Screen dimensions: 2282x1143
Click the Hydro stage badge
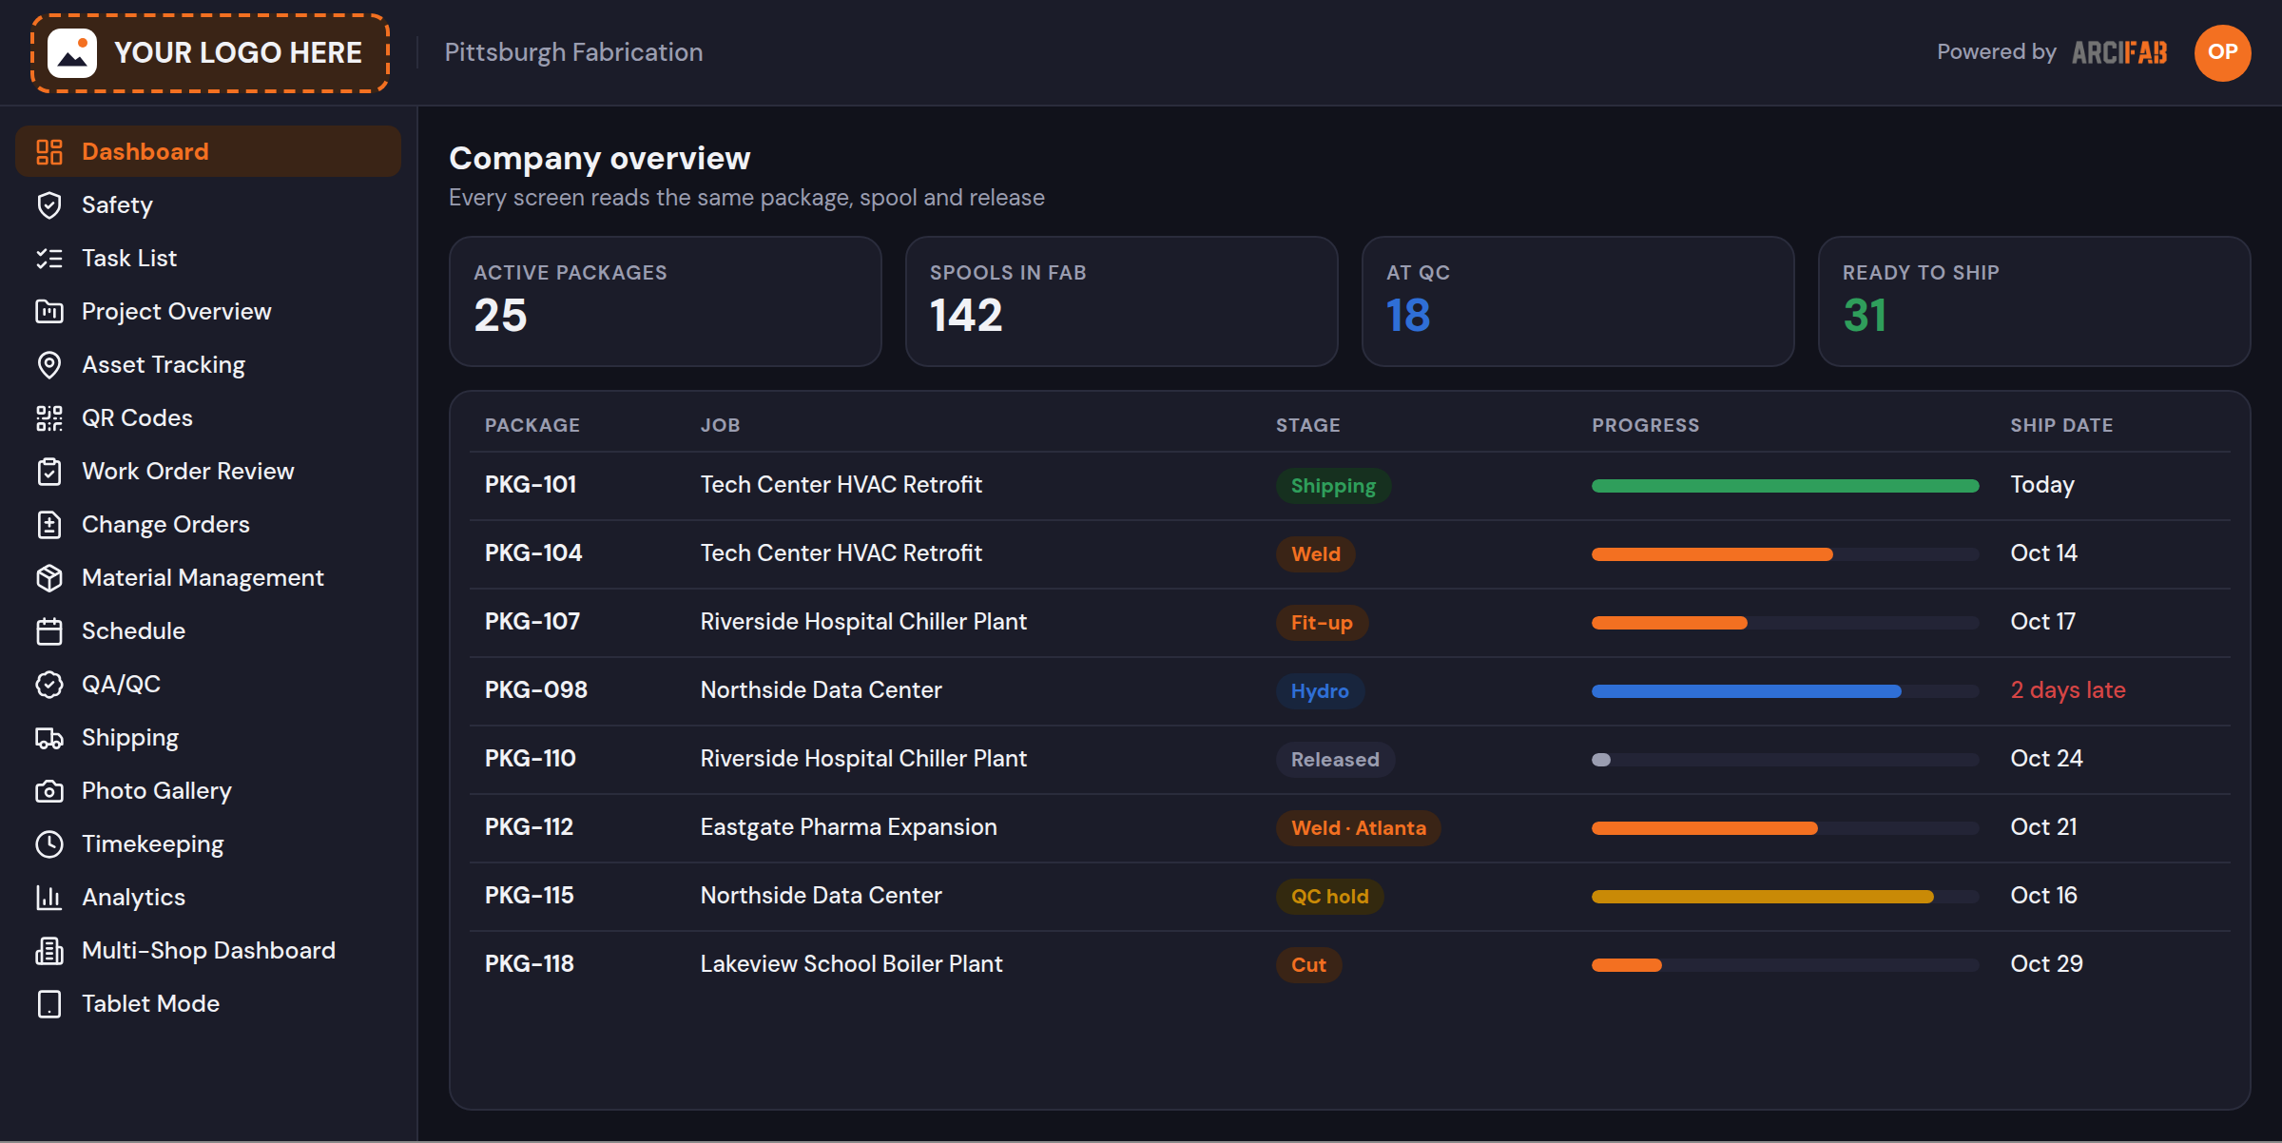click(x=1320, y=691)
